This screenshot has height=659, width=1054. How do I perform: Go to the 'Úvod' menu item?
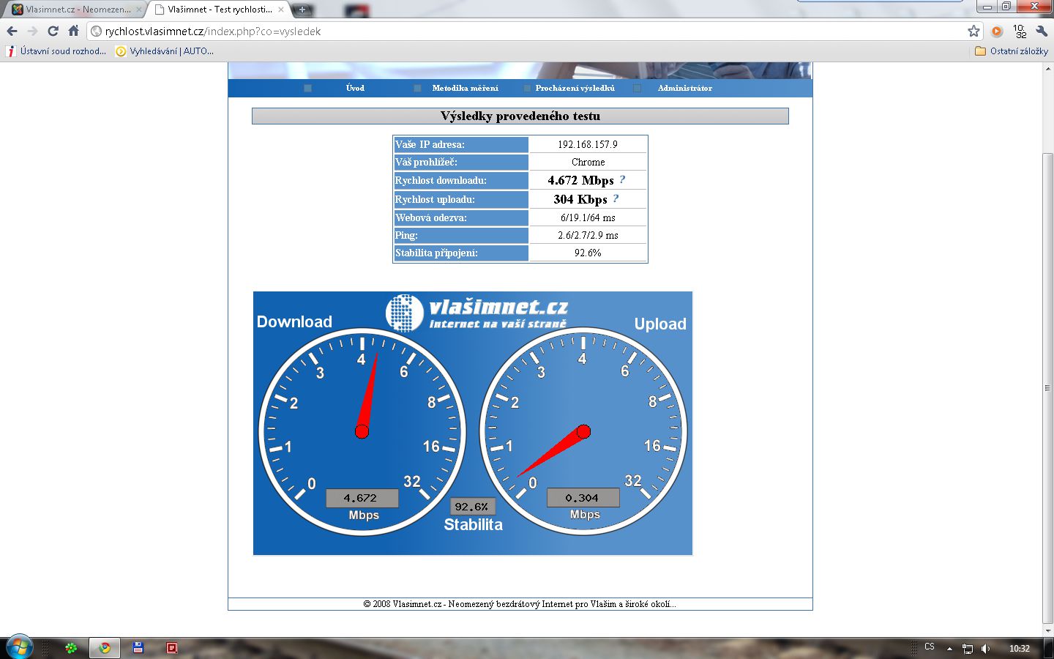pos(355,88)
